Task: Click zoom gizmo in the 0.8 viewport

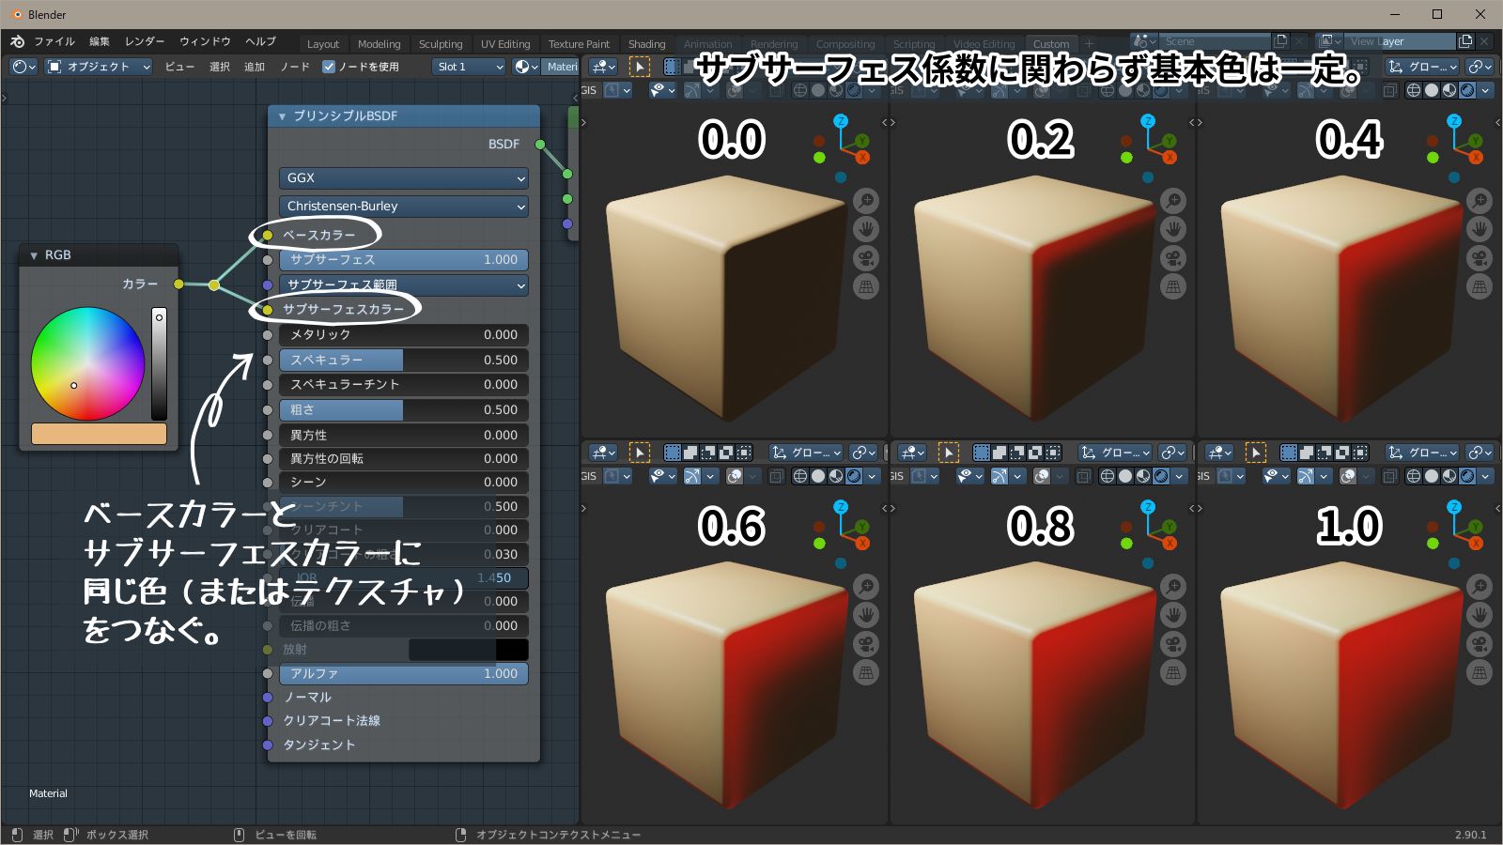Action: 1173,587
